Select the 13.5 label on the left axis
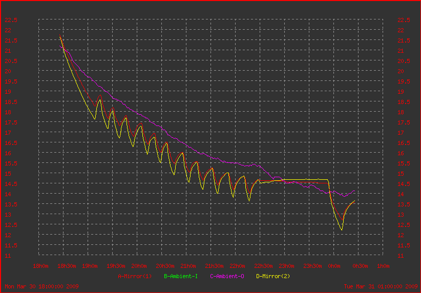The height and width of the screenshot is (293, 421). click(x=11, y=204)
